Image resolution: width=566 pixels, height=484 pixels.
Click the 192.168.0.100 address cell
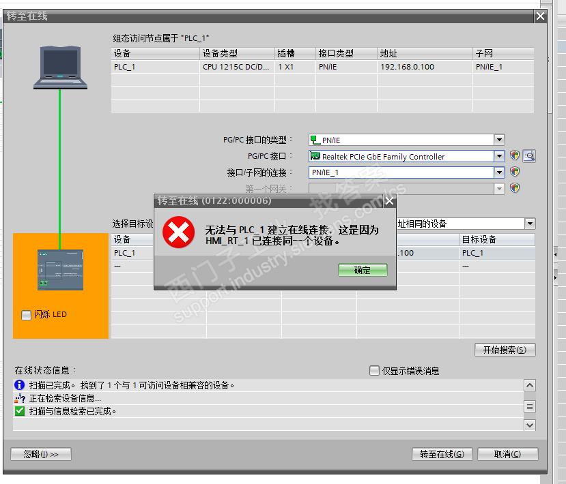coord(425,67)
